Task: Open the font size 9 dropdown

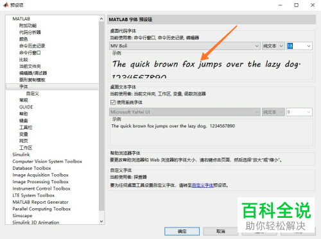Action: [299, 112]
